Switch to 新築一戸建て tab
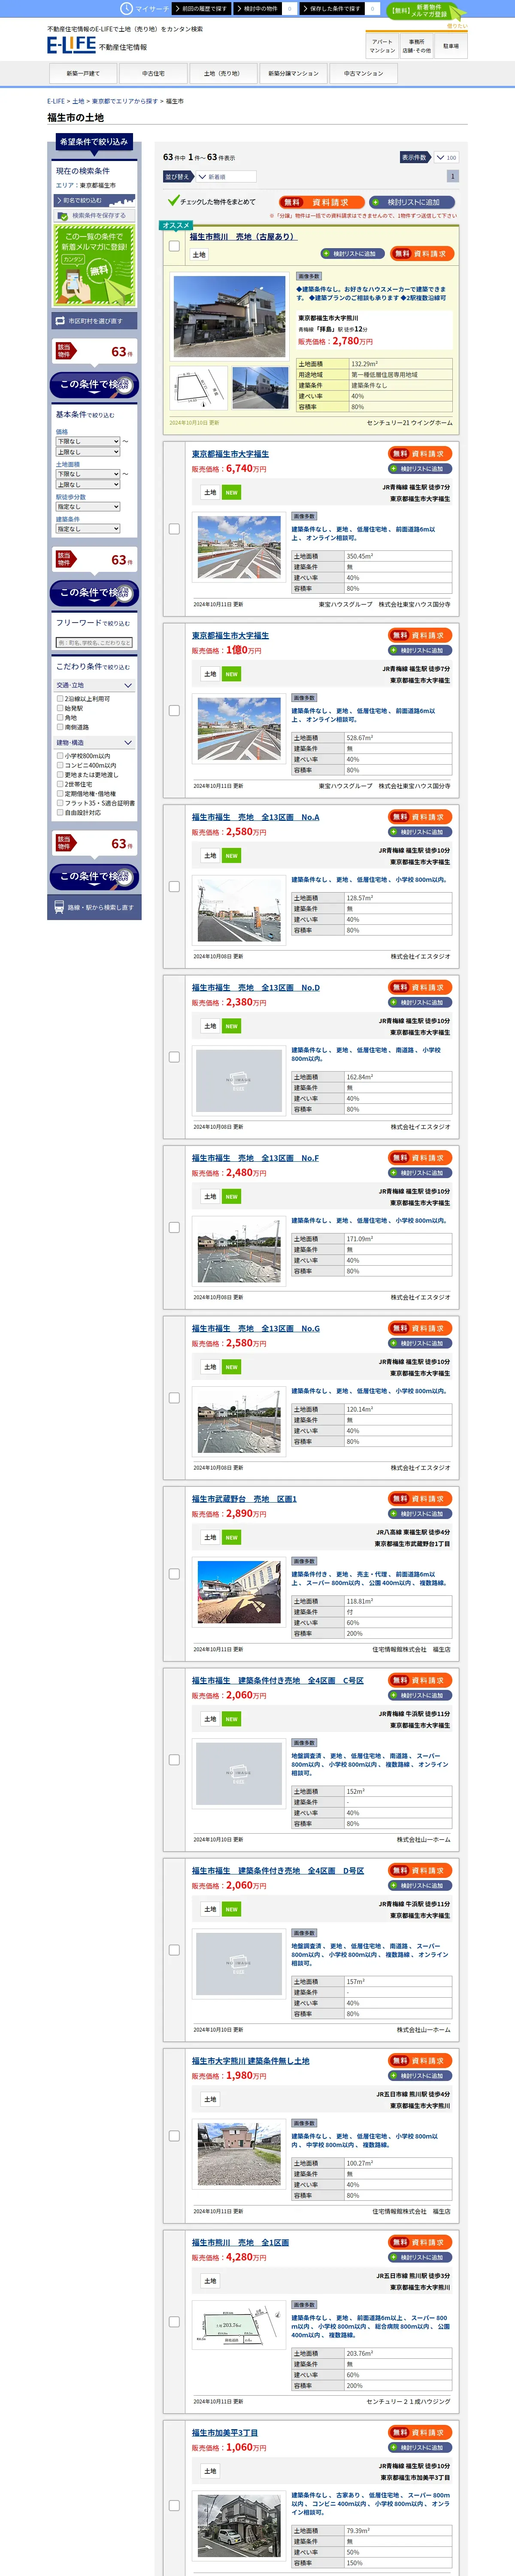Viewport: 515px width, 2576px height. (82, 73)
